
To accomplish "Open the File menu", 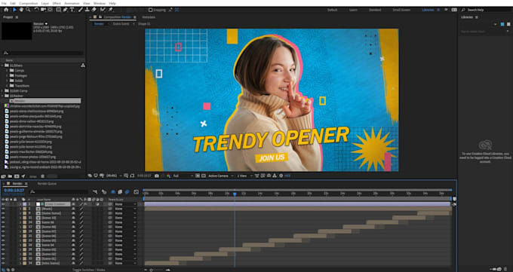I will 4,3.
